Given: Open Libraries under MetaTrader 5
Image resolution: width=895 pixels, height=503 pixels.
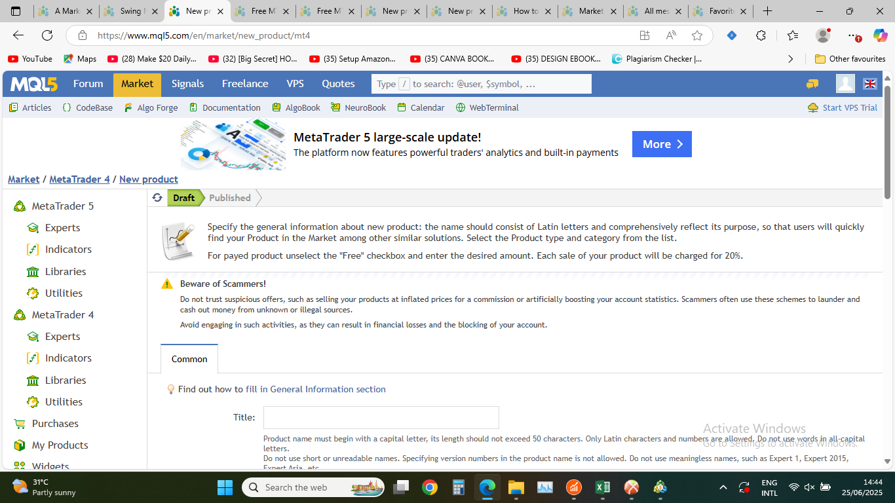Looking at the screenshot, I should click(66, 272).
